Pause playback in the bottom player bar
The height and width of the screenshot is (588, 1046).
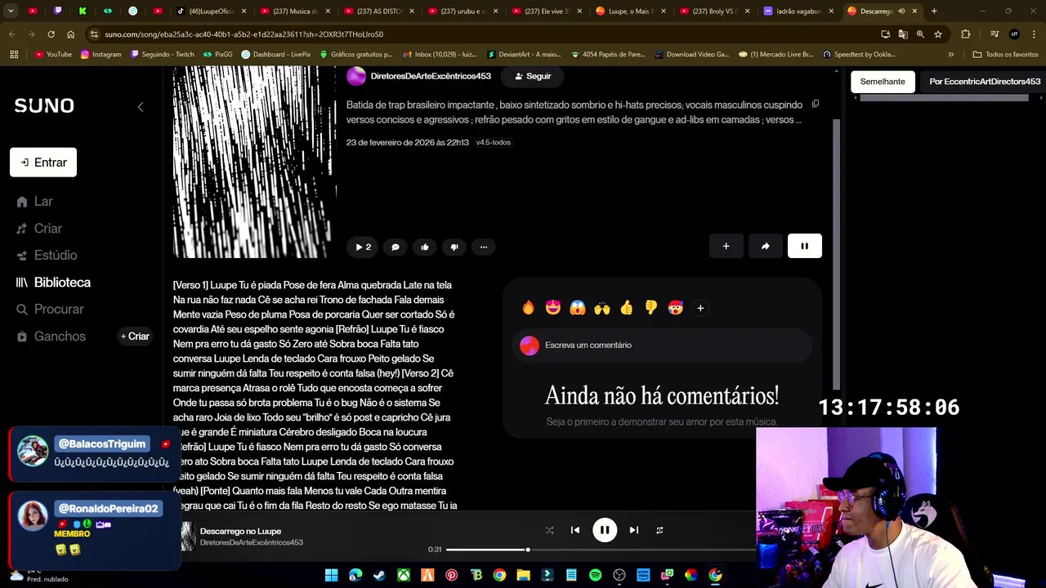[605, 530]
